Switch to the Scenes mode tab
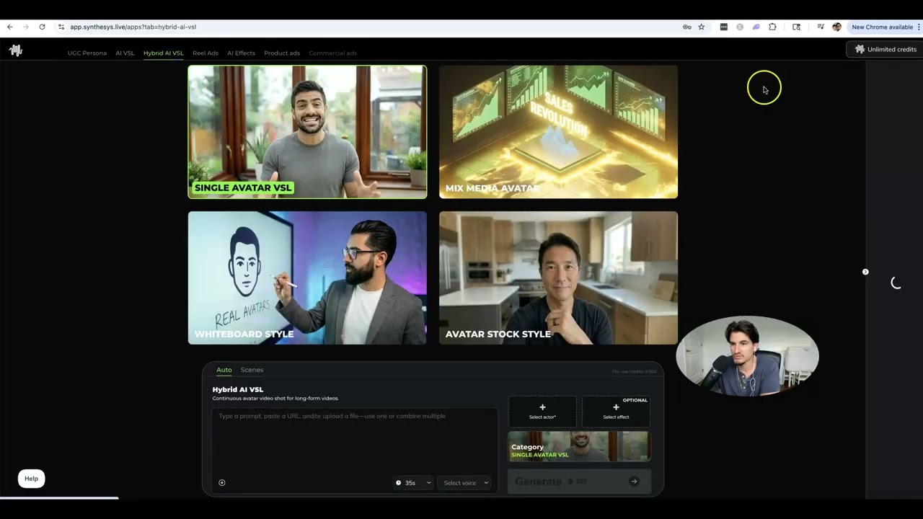 tap(252, 370)
